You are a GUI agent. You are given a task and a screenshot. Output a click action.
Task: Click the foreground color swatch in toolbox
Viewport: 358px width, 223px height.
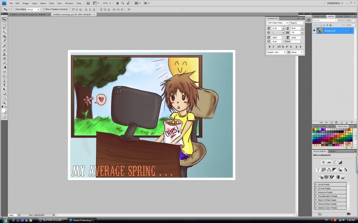(x=3, y=111)
